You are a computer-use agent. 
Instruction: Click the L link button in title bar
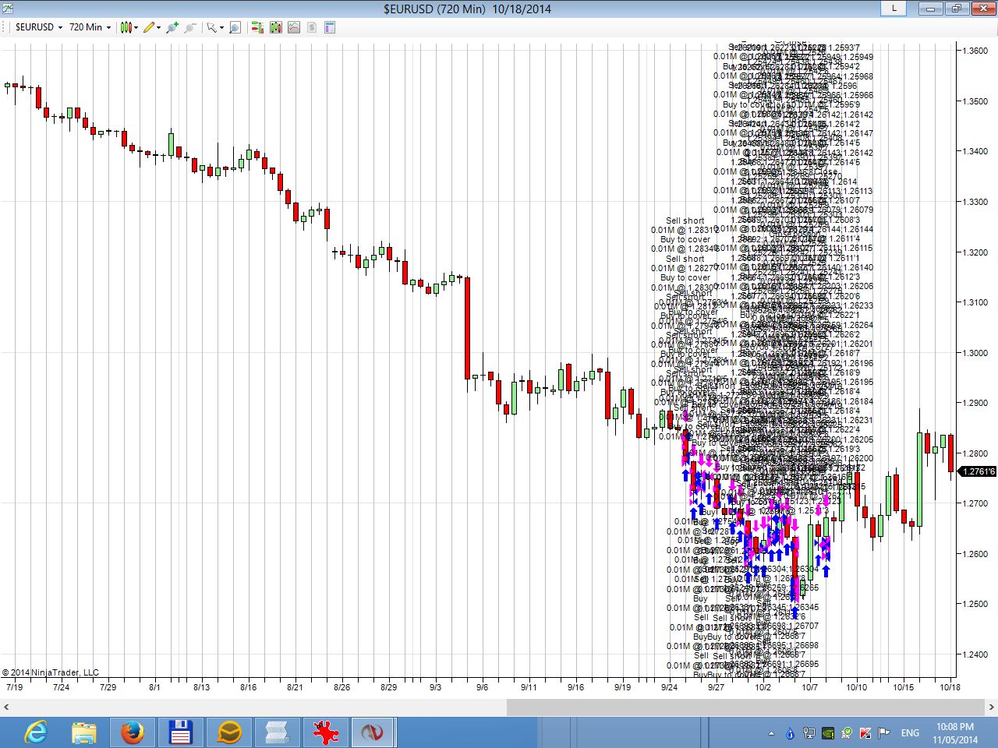click(x=894, y=9)
